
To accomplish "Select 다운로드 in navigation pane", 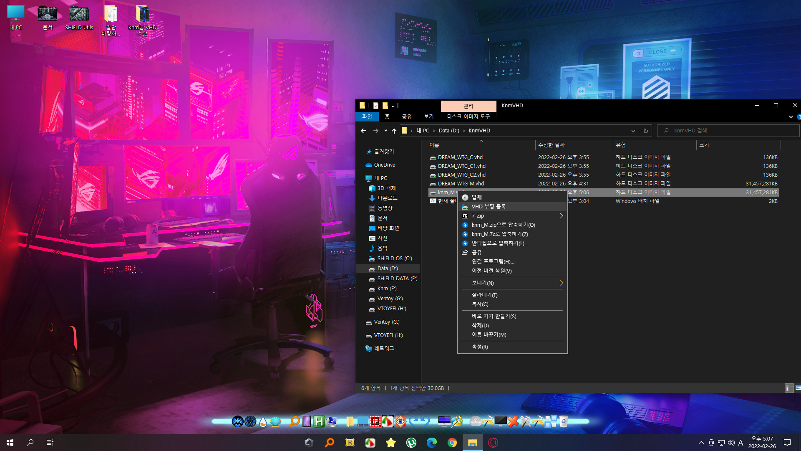I will (x=387, y=198).
